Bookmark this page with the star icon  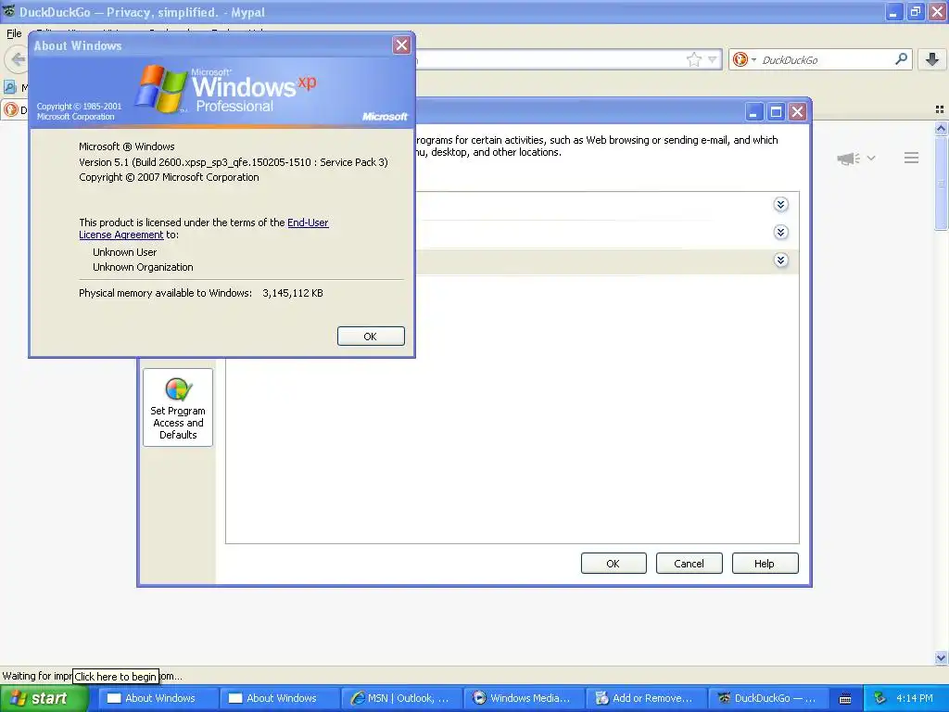tap(693, 59)
